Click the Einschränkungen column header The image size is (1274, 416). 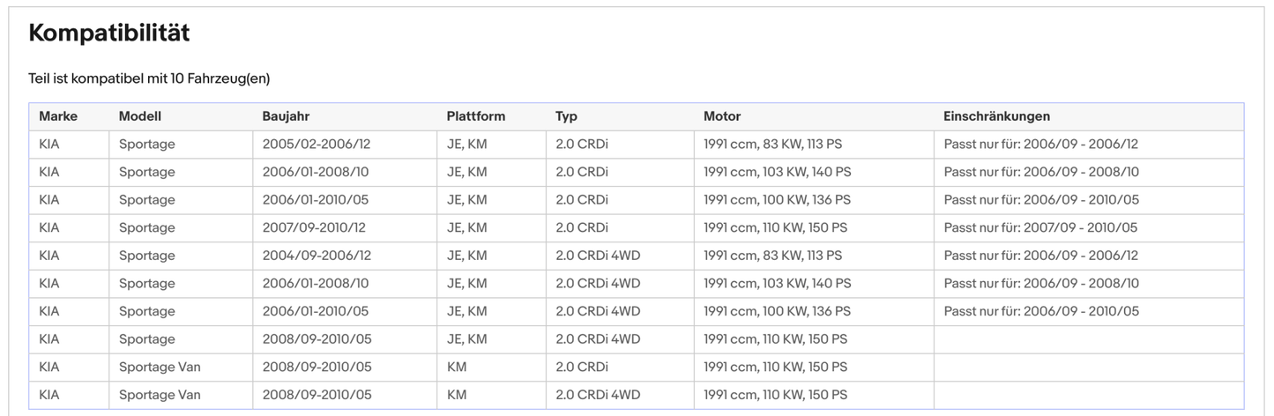[x=996, y=116]
